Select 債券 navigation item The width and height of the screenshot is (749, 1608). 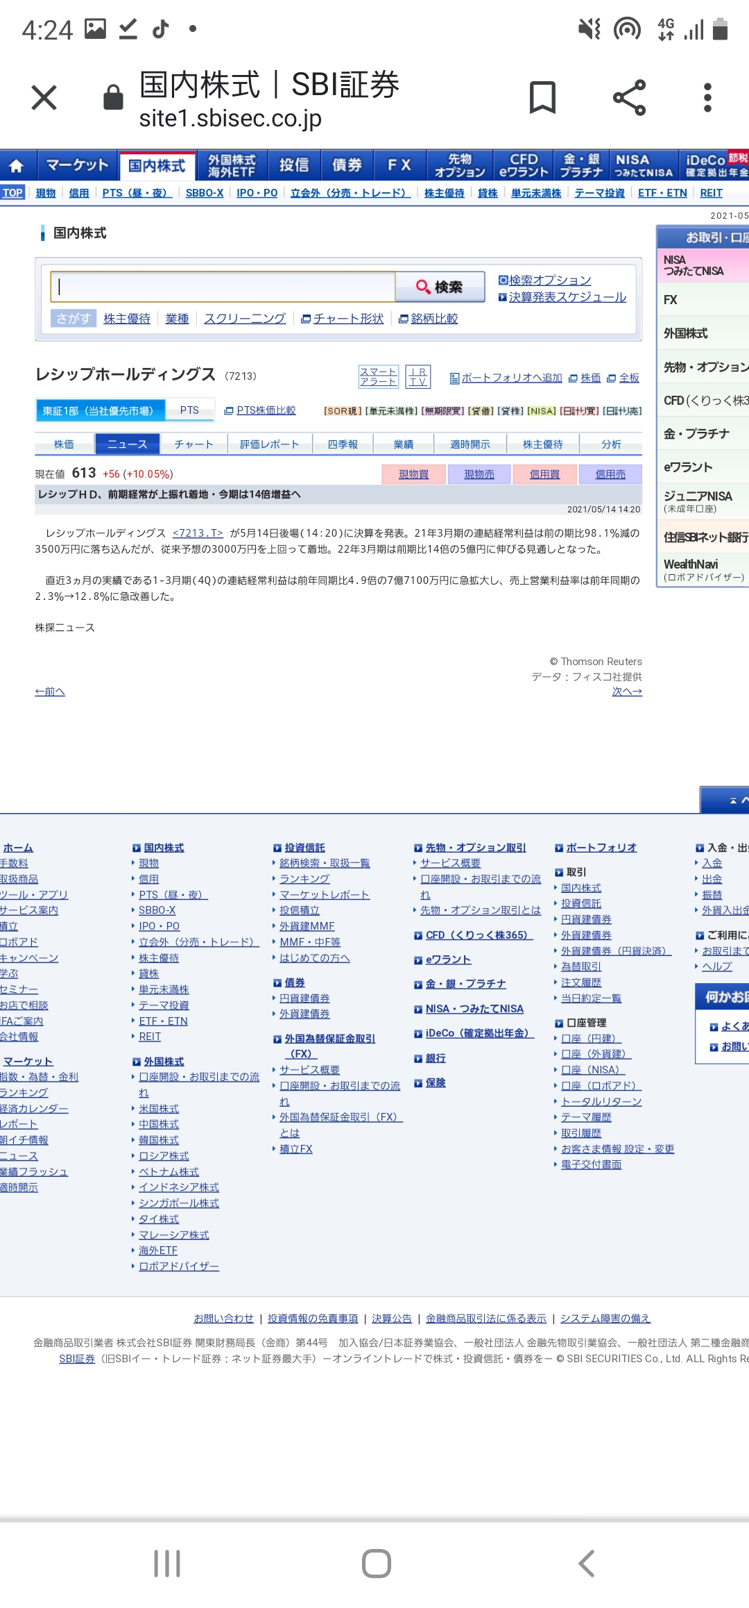[x=347, y=165]
